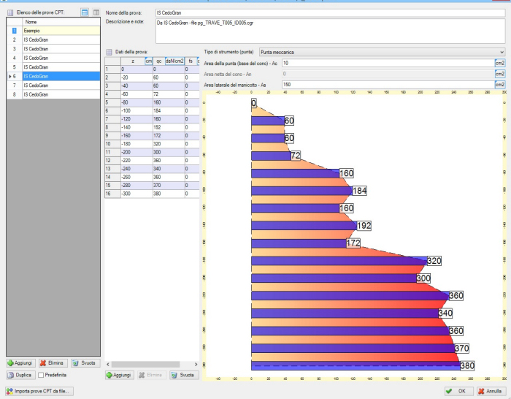Cancel with the Annulla button

pos(491,391)
